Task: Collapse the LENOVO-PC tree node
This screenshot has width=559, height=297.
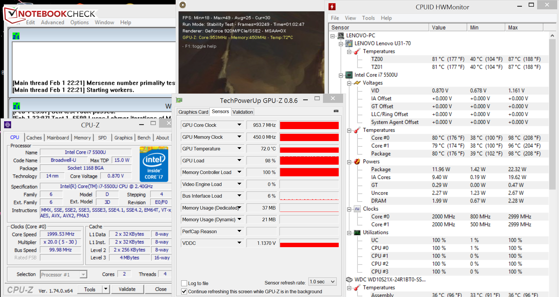Action: pos(332,36)
